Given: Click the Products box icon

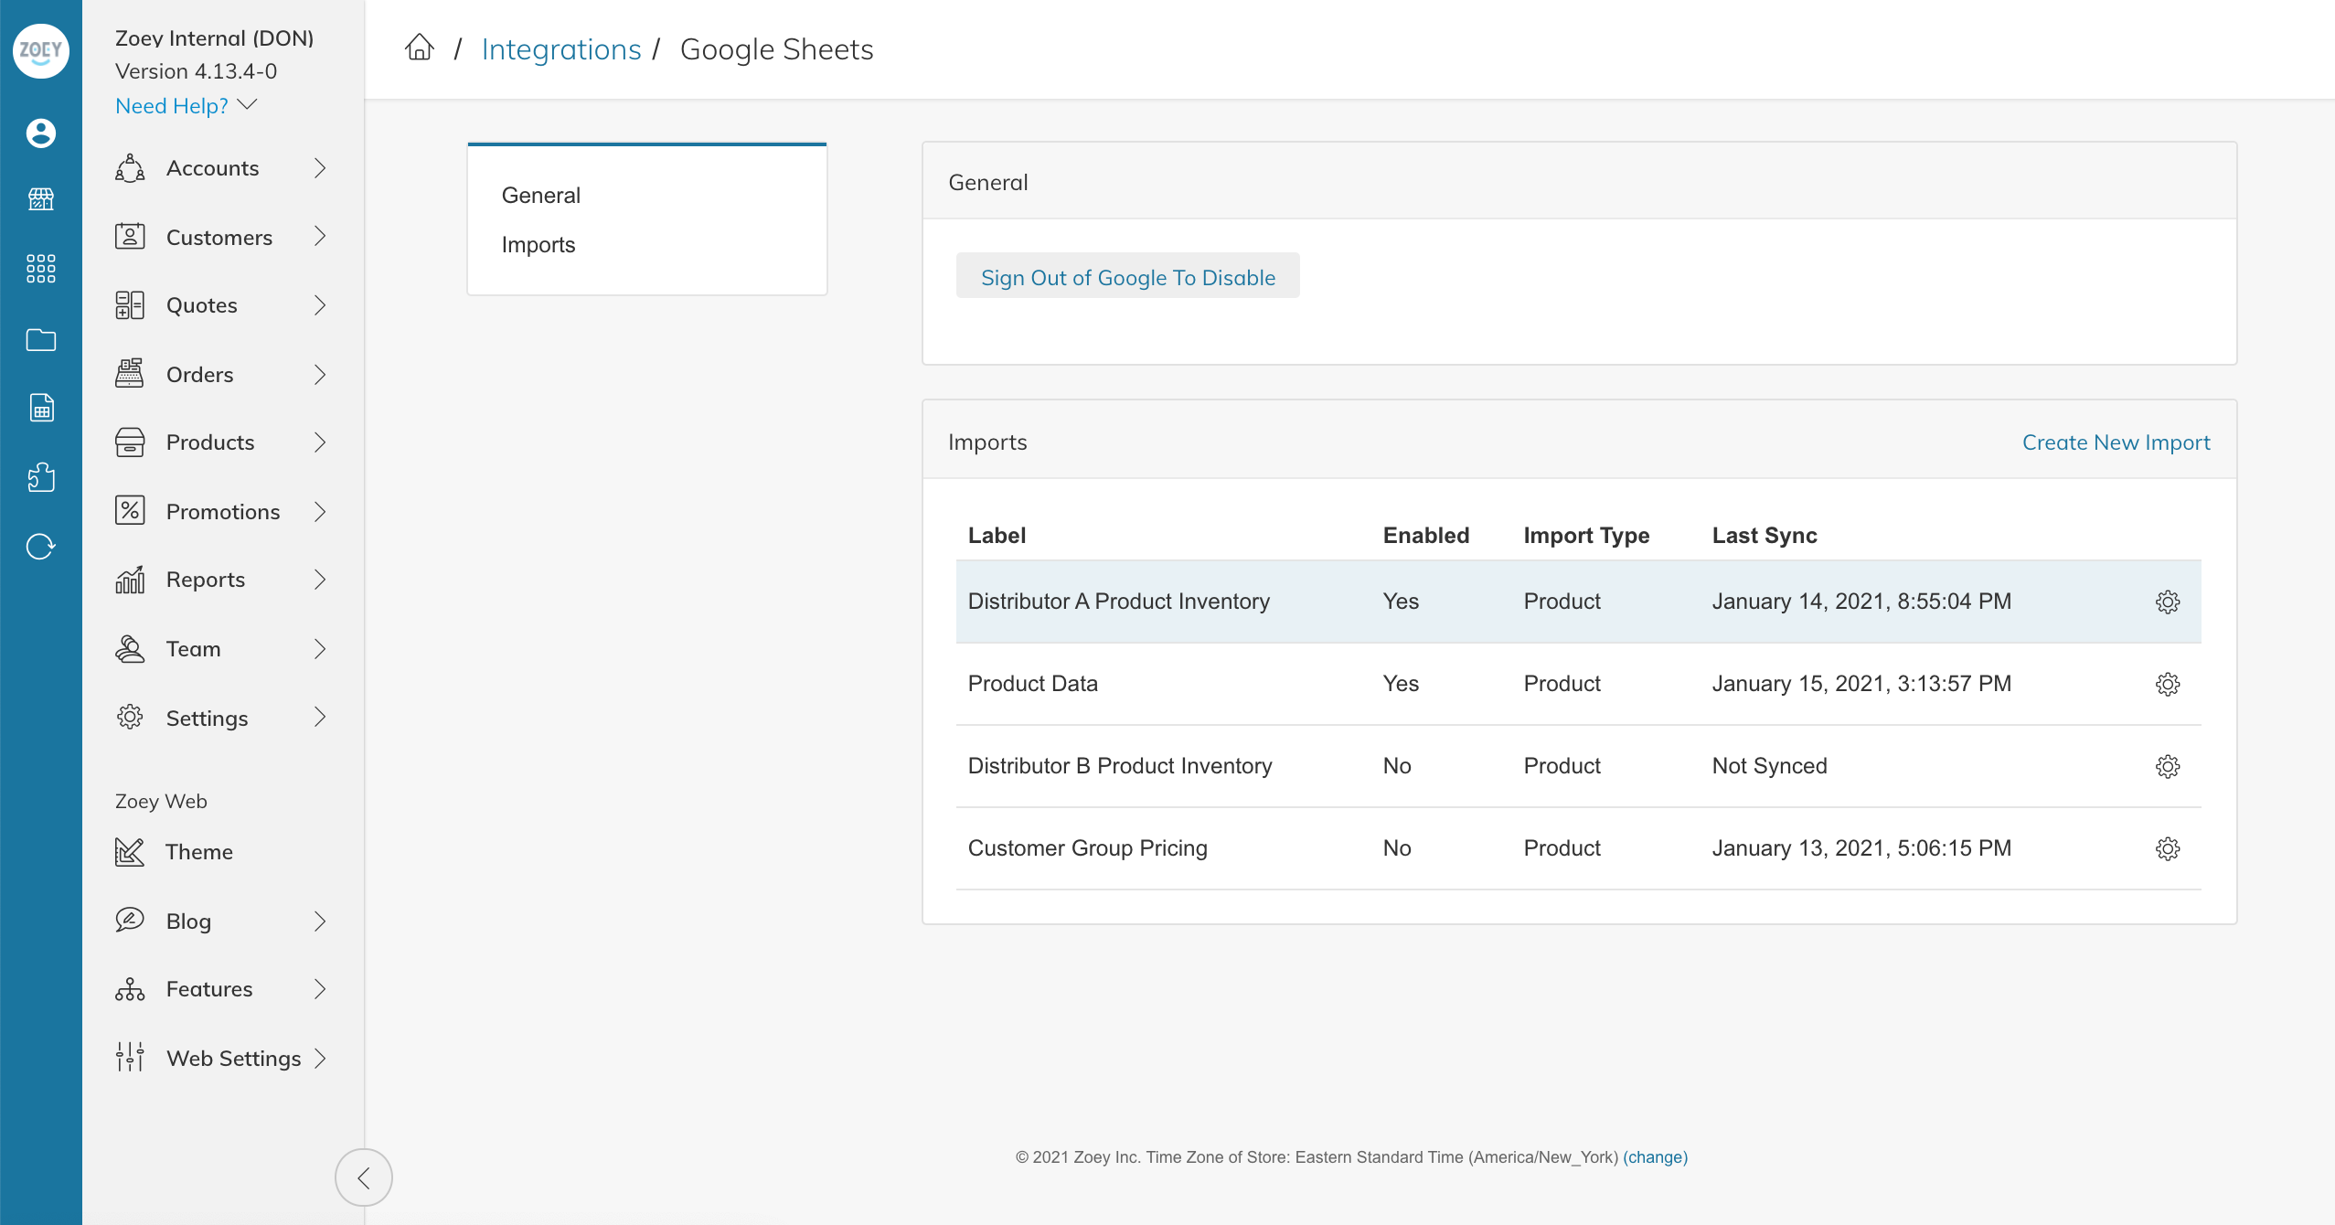Looking at the screenshot, I should coord(130,442).
